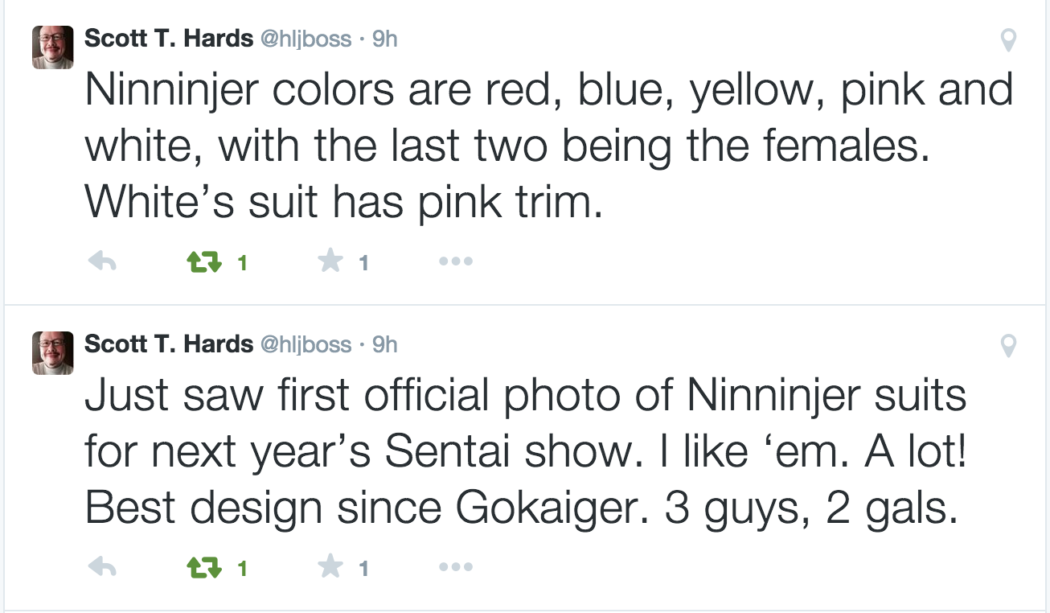Open the 9h timestamp of colors tweet
This screenshot has height=613, width=1050.
(x=385, y=39)
